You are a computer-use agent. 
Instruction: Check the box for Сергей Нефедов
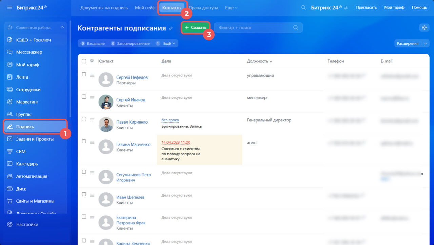click(84, 75)
